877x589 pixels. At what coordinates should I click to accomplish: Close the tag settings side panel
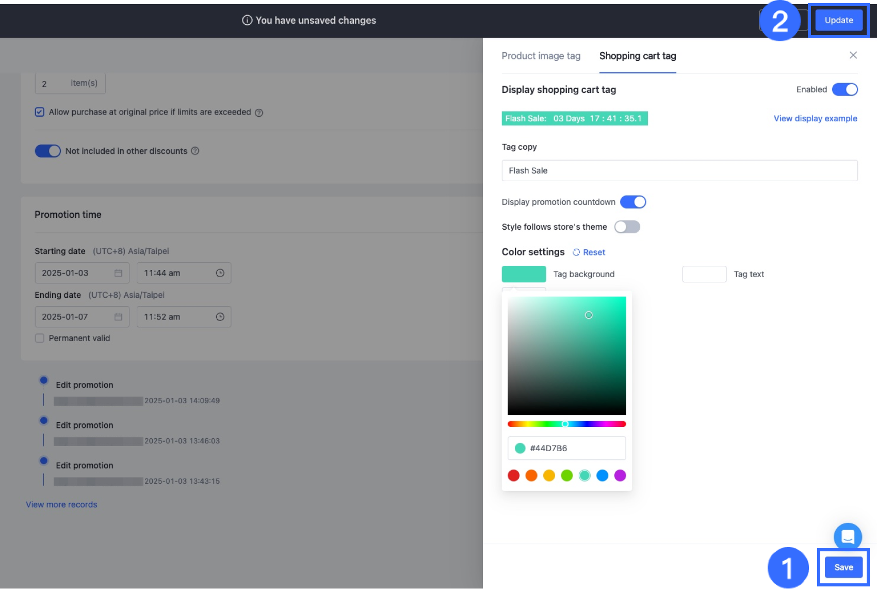pos(853,55)
